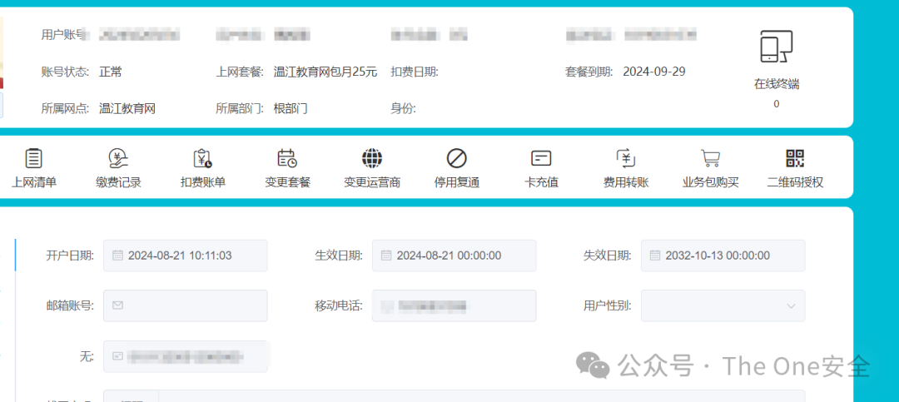Open 缴费记录 payment records icon
The width and height of the screenshot is (899, 402).
pyautogui.click(x=119, y=157)
